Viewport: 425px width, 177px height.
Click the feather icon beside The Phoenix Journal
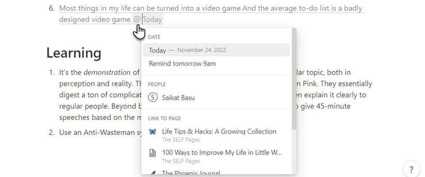click(153, 173)
